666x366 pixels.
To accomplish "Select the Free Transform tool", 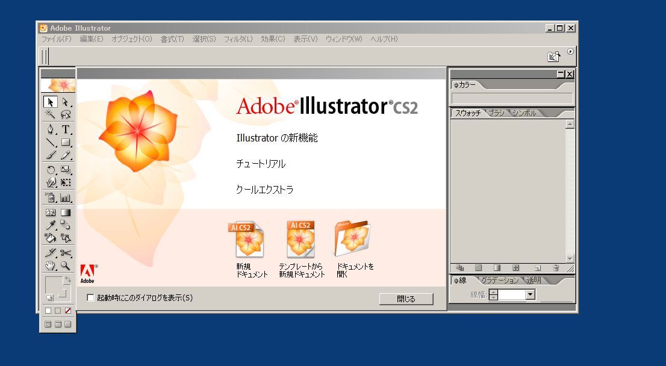I will coord(66,182).
